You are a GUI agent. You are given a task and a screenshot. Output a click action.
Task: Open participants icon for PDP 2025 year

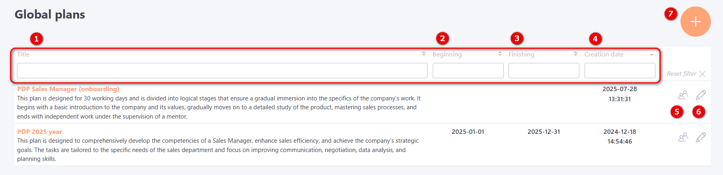point(683,137)
